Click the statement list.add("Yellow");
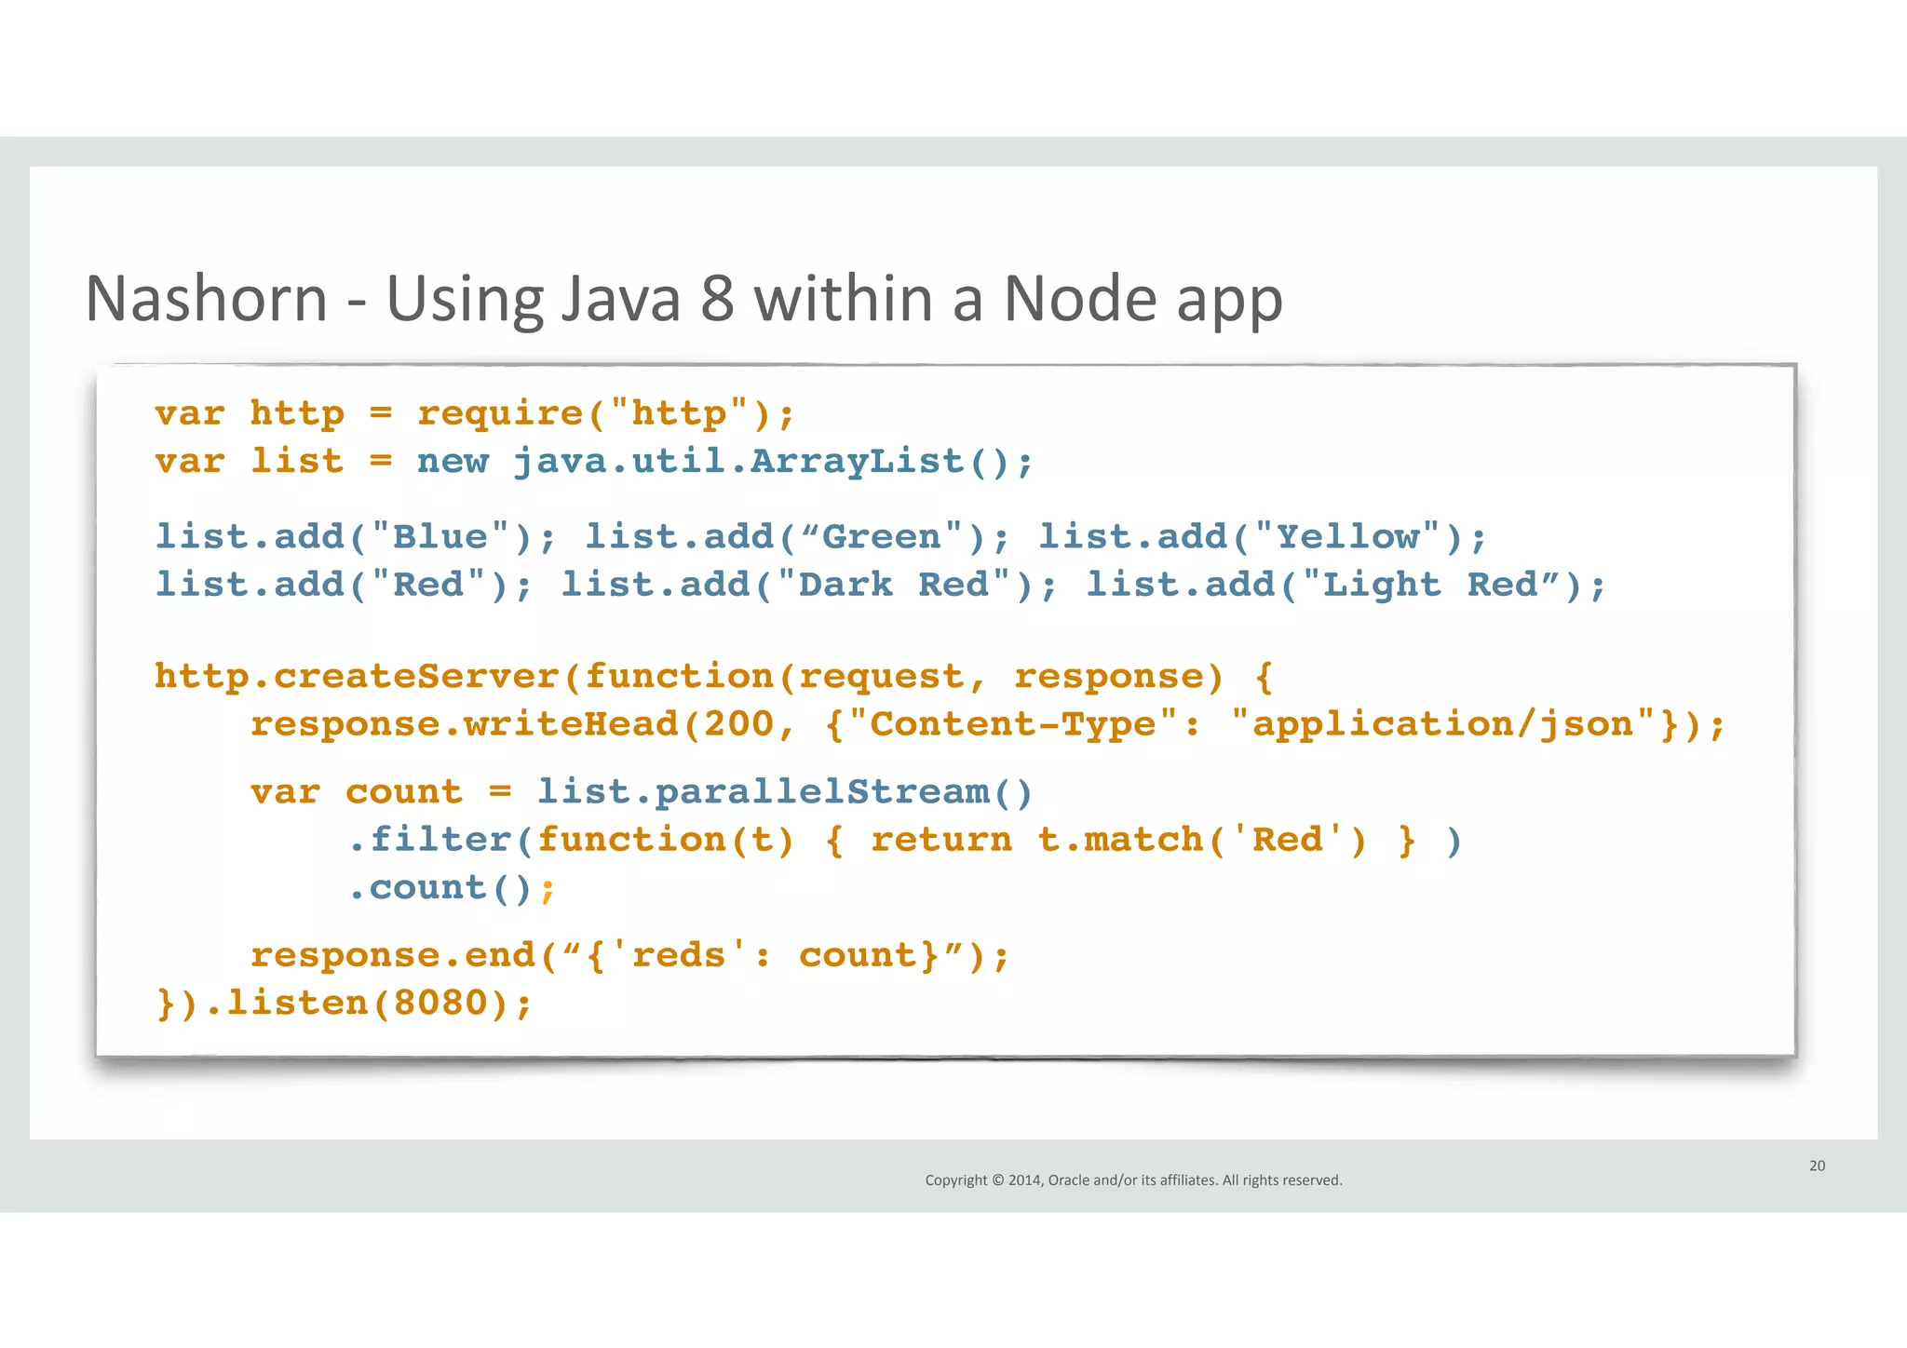Viewport: 1907px width, 1348px height. coord(1263,537)
